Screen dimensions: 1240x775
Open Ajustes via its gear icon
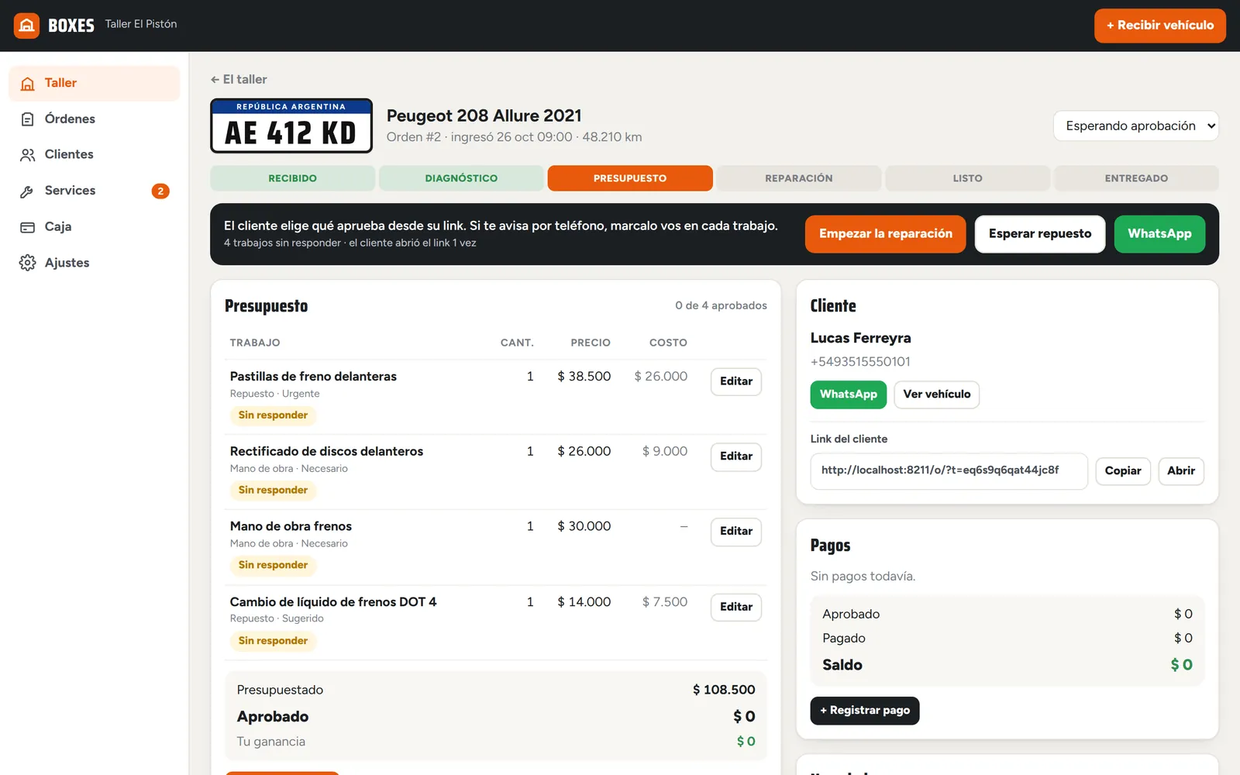pyautogui.click(x=28, y=263)
